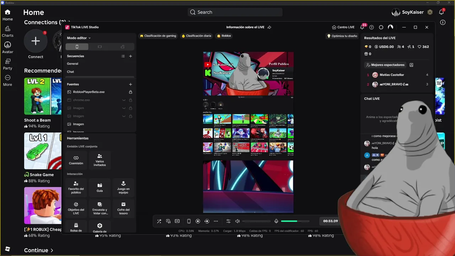The height and width of the screenshot is (256, 455).
Task: Open Cofre del tesoro tool
Action: 123,208
